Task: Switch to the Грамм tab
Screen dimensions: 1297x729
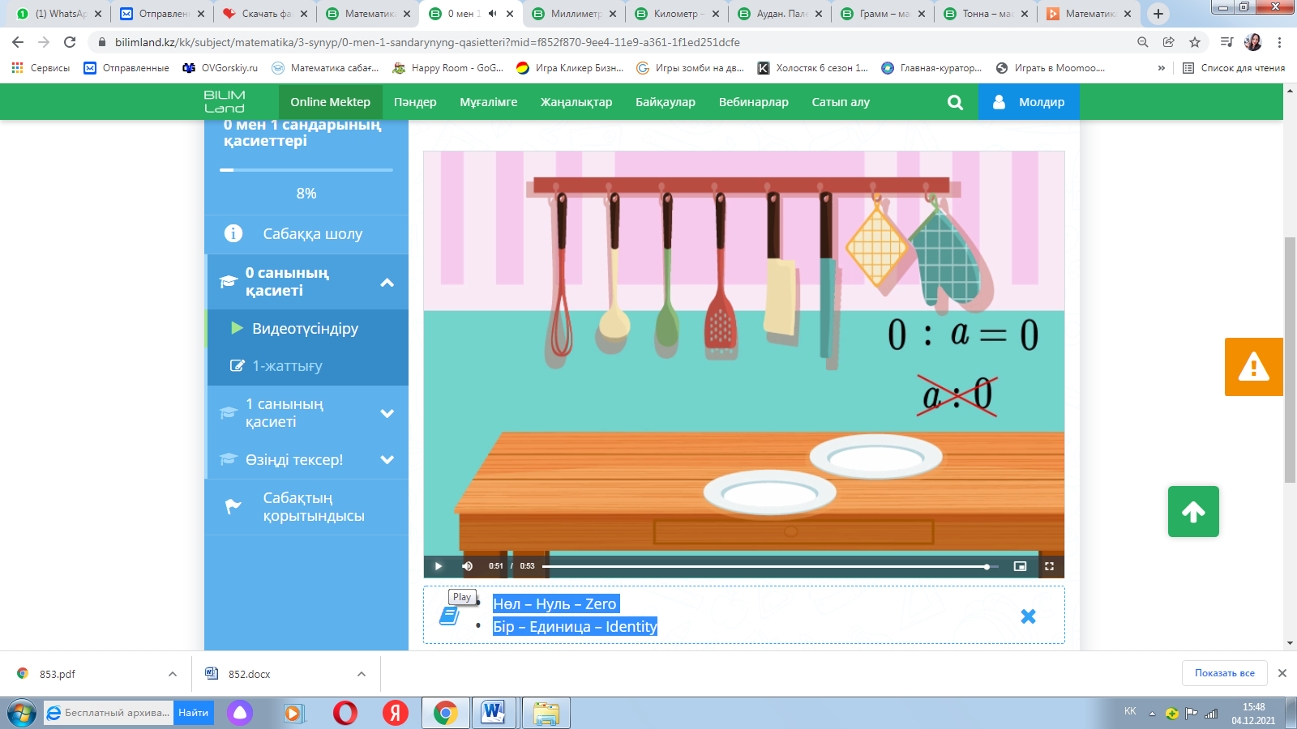Action: click(883, 14)
